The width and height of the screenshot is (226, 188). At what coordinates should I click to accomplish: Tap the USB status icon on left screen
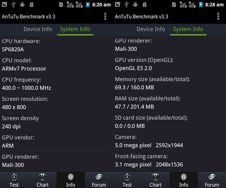click(x=13, y=5)
